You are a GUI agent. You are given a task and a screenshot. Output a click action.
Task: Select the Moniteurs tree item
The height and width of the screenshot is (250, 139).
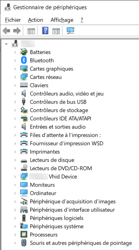(x=42, y=185)
